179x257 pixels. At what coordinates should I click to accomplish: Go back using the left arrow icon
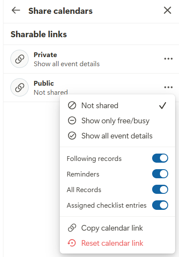coord(16,10)
